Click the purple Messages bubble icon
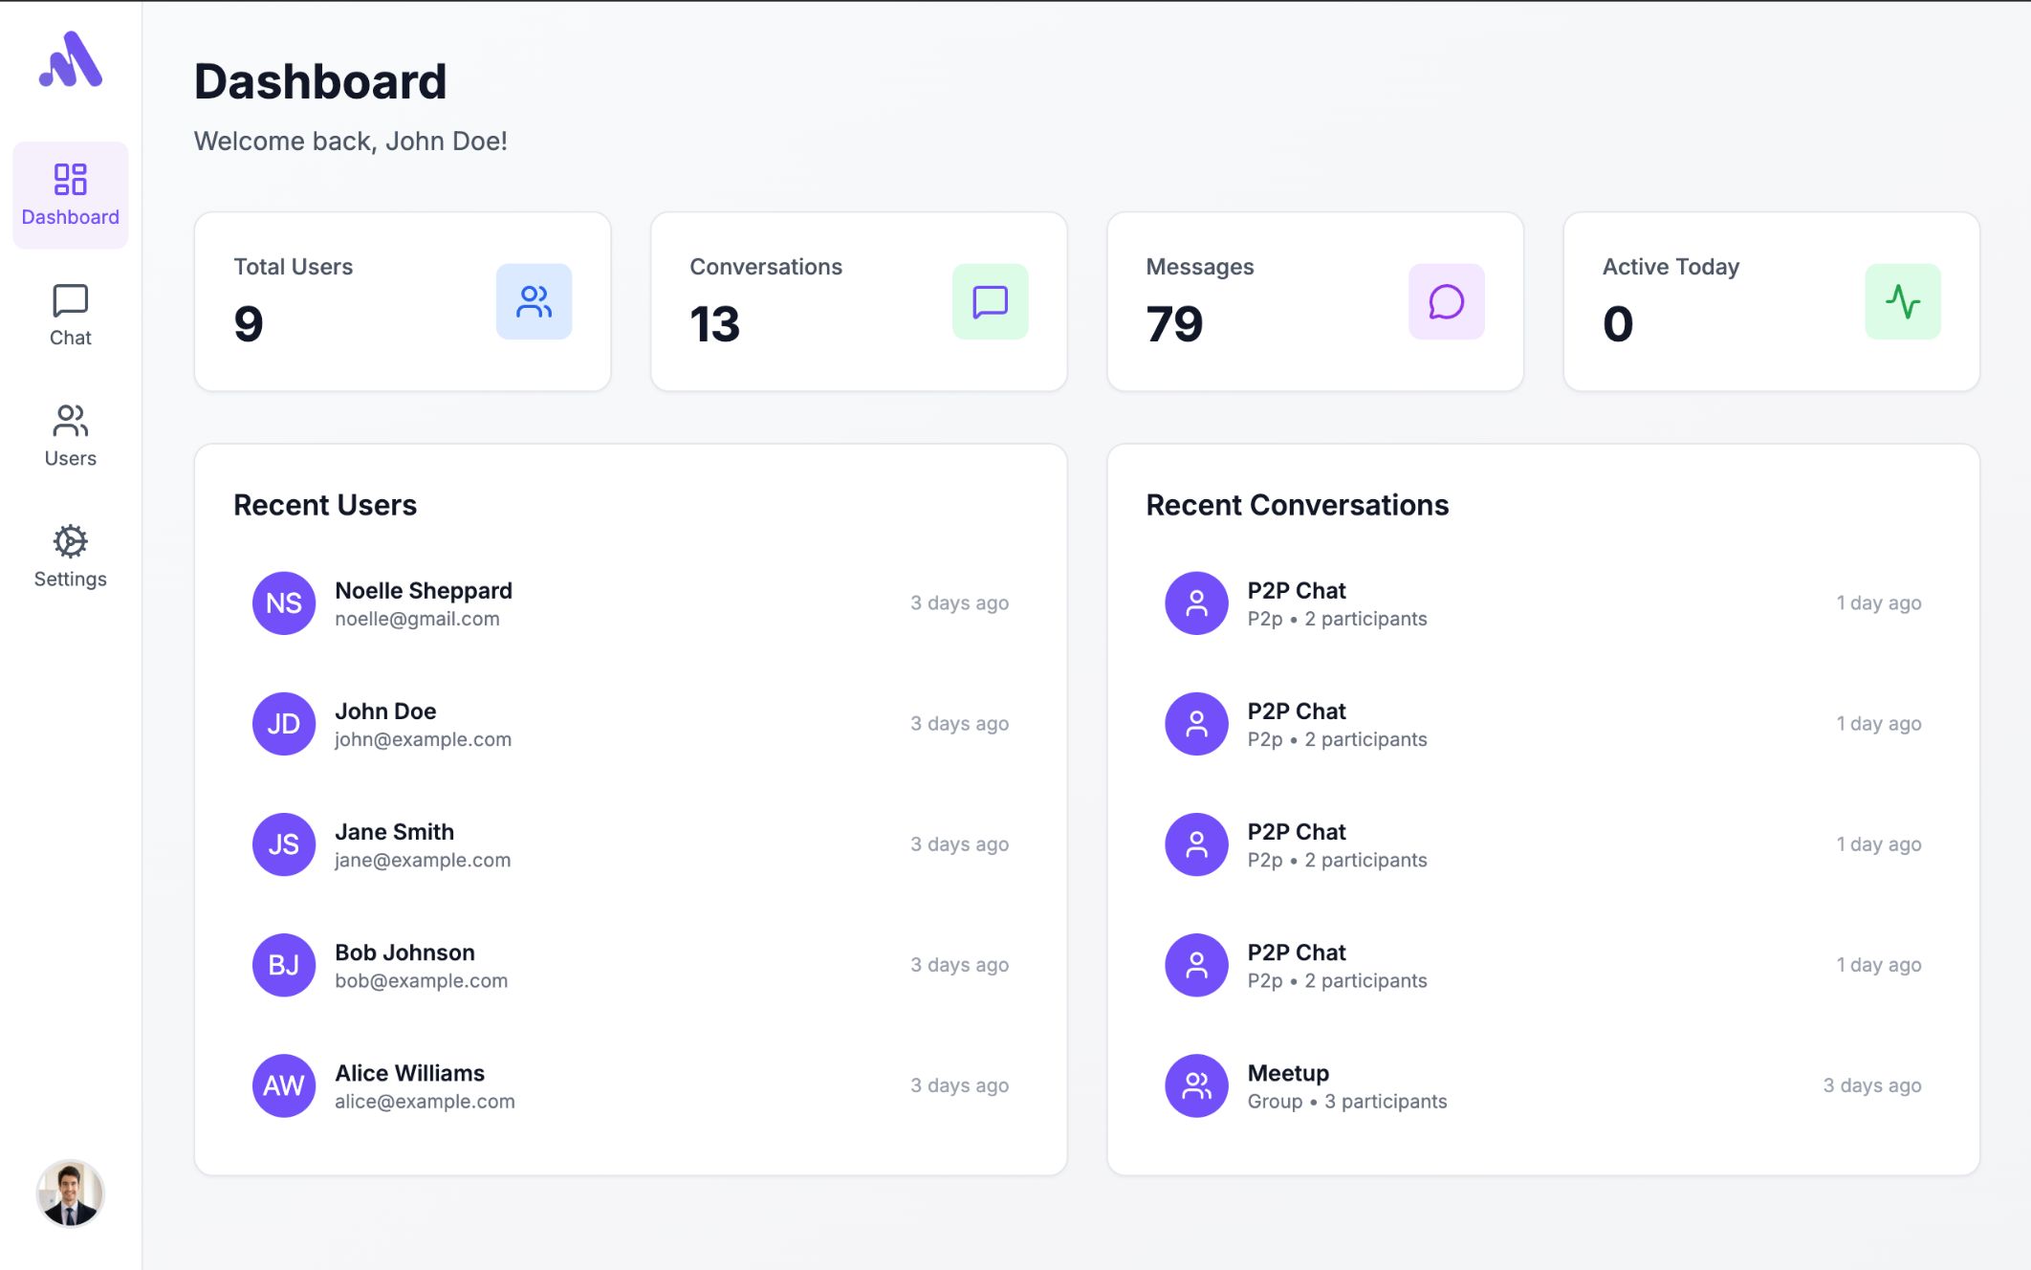 [1446, 301]
